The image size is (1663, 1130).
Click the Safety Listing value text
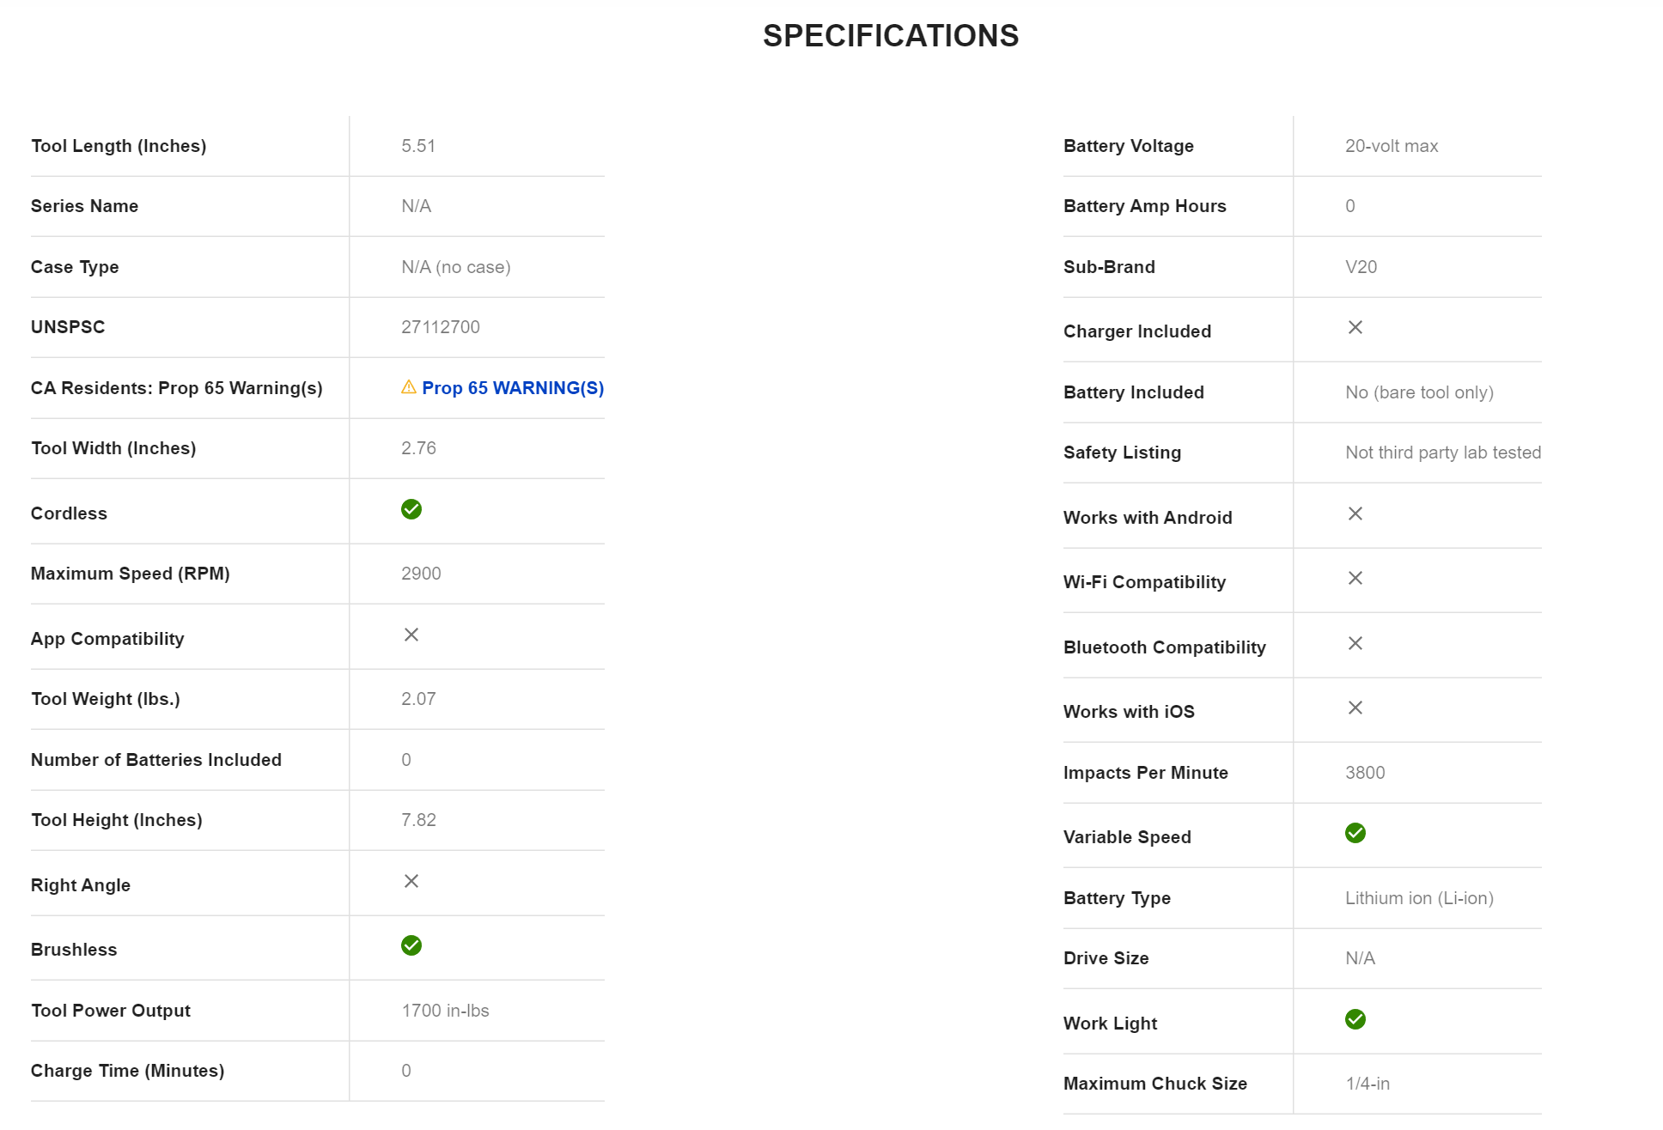(x=1443, y=453)
